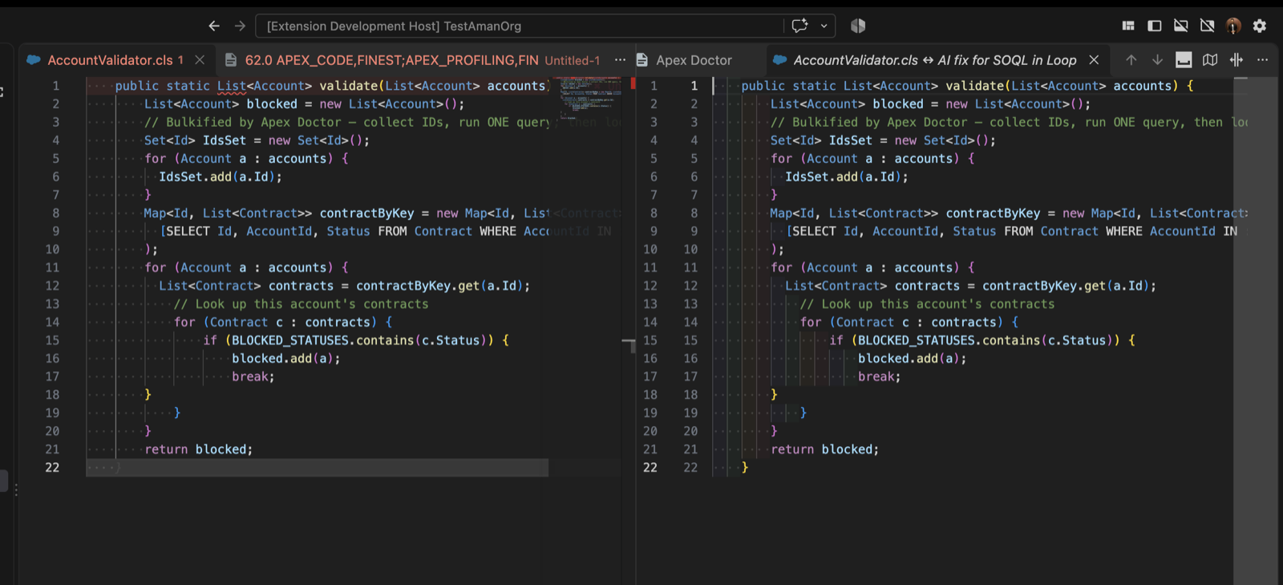
Task: Click line number 22 in left editor
Action: 52,467
